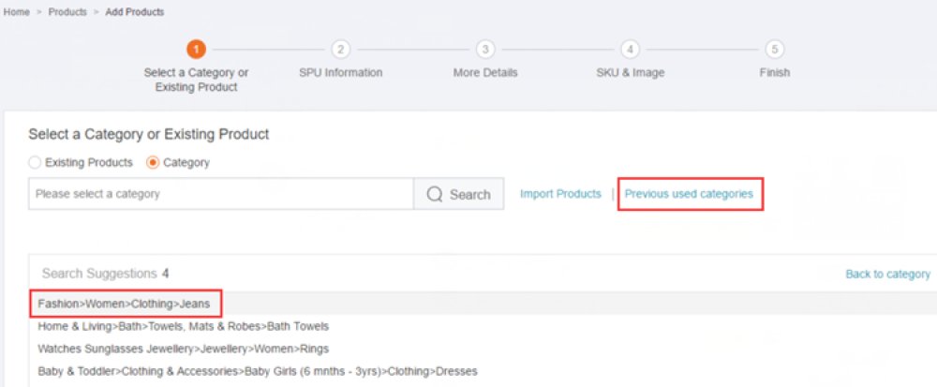Viewport: 937px width, 387px height.
Task: Select Fashion>Women>Clothing>Jeans suggestion
Action: [x=125, y=304]
